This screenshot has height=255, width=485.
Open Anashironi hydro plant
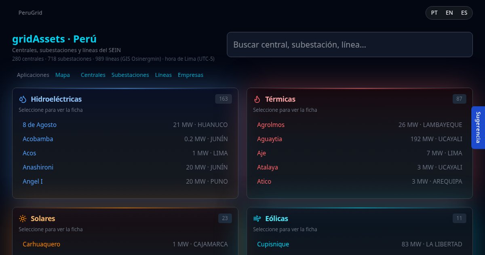click(x=38, y=167)
